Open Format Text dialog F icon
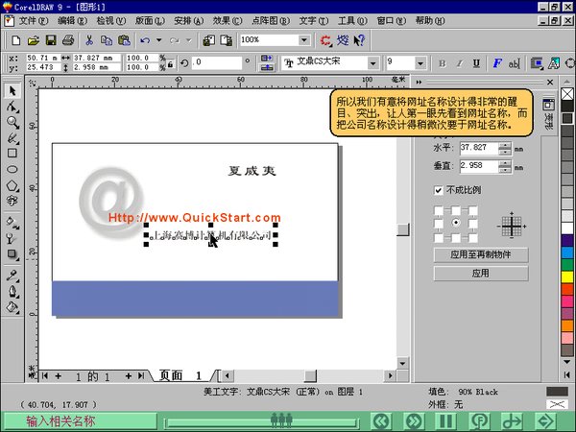 click(497, 63)
